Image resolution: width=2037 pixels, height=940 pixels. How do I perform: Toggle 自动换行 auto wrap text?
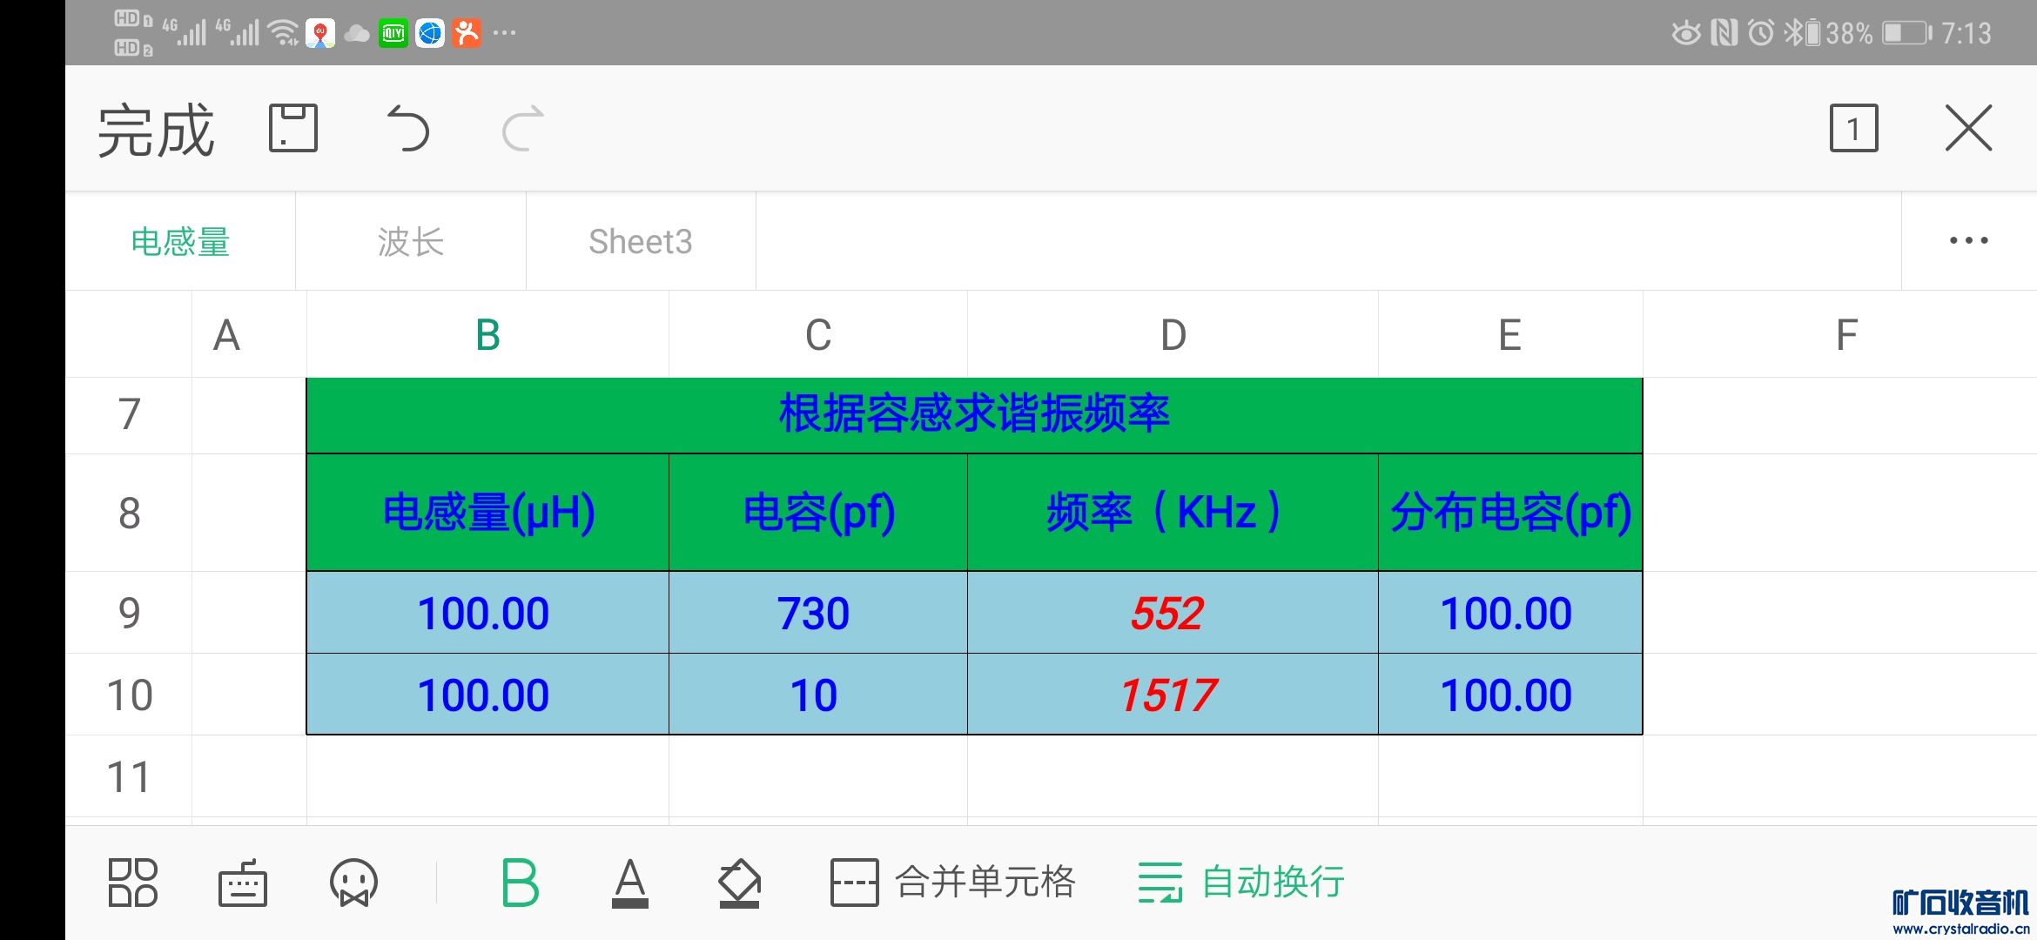pos(1241,883)
